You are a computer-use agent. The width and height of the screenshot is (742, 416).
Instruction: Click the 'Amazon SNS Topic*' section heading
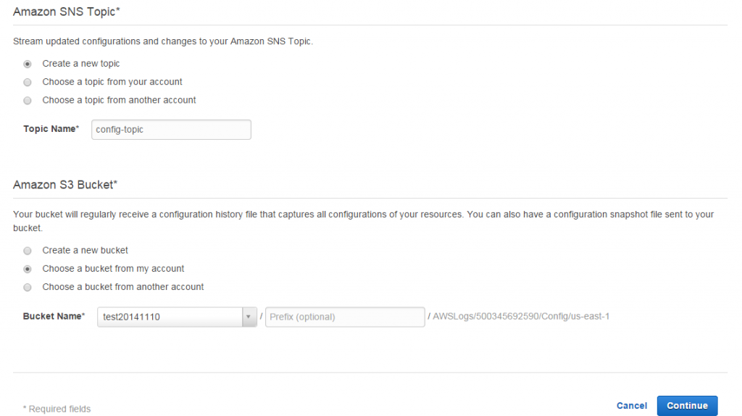tap(67, 12)
